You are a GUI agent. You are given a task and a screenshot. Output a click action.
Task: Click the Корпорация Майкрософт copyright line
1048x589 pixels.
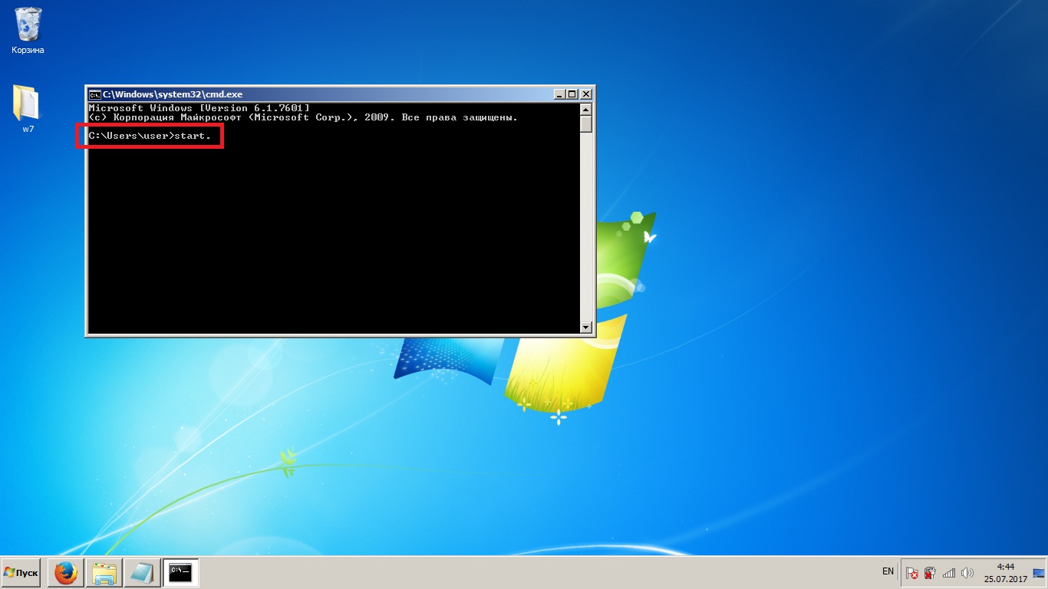[303, 117]
